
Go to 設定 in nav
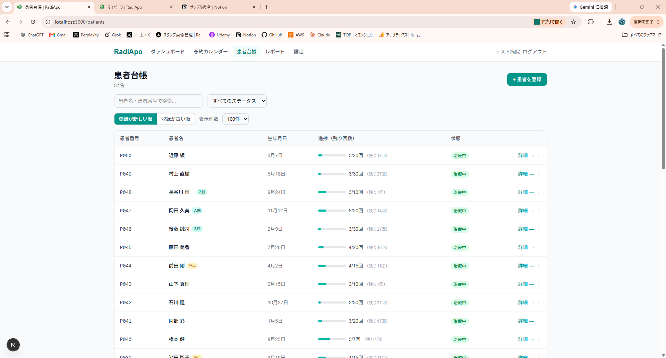[x=299, y=52]
